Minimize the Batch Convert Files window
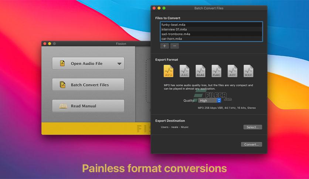Viewport: 309px width, 179px height. (159, 8)
